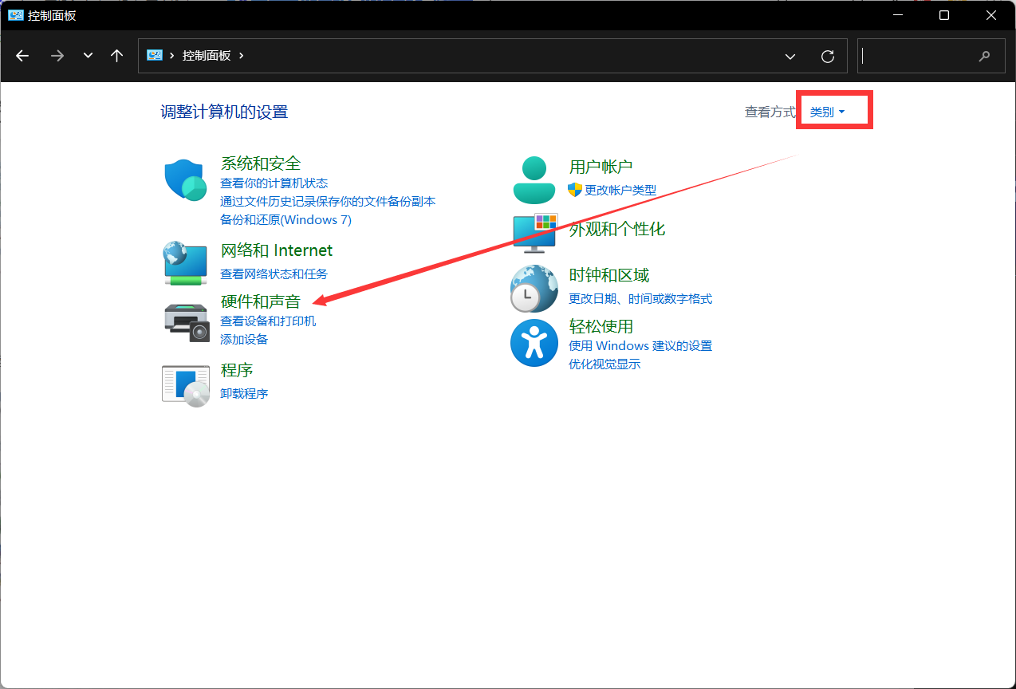Select the 时钟和区域 clock icon
Viewport: 1016px width, 689px height.
(534, 288)
